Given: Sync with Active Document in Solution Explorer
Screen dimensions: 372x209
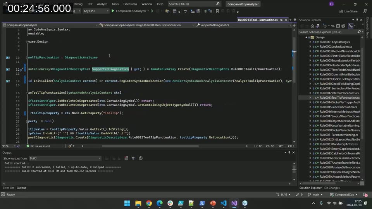Looking at the screenshot, I should tap(333, 26).
